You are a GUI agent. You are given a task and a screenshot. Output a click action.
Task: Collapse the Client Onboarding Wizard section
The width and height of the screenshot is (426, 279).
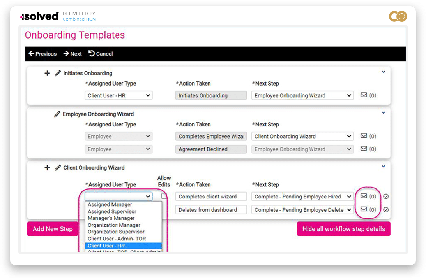[384, 166]
